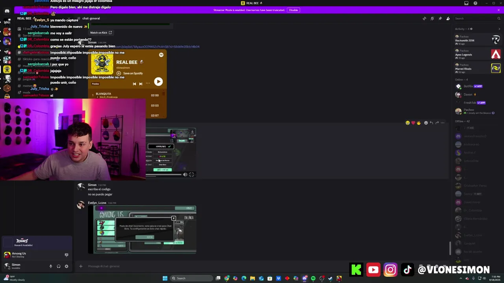Open the add reaction smiley icon

[426, 123]
